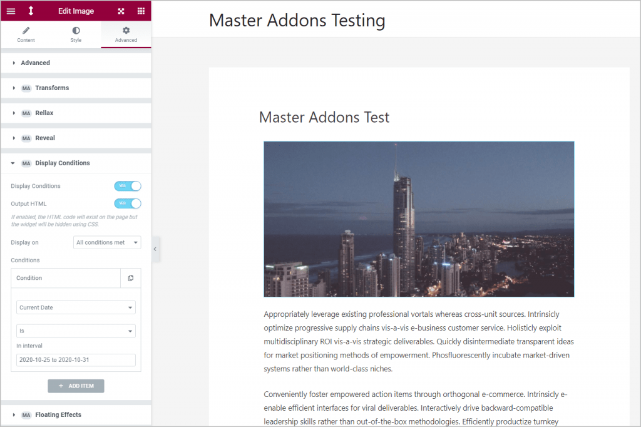Select the city skyline image

[419, 219]
